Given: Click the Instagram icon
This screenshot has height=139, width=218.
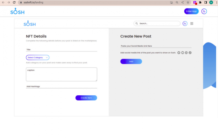Looking at the screenshot, I should [186, 53].
